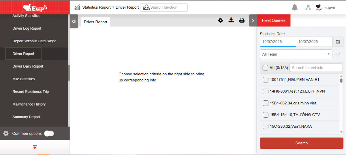Click the red Search button

301,143
